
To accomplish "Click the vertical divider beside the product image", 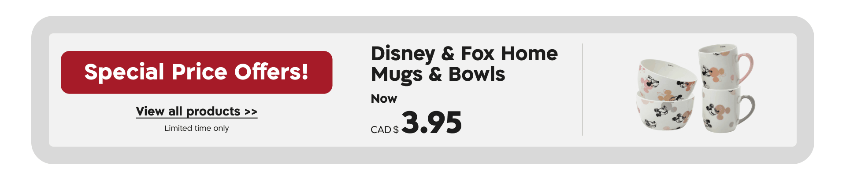I will (x=583, y=90).
